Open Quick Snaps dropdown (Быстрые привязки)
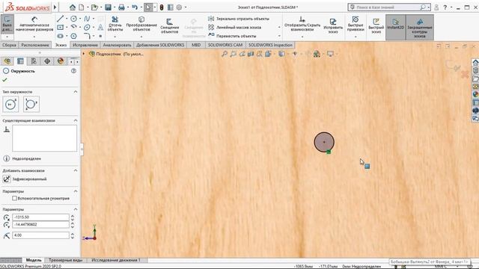 (x=356, y=37)
